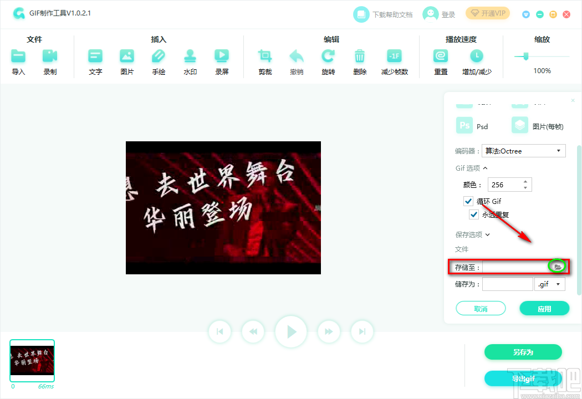This screenshot has height=399, width=582.
Task: Start 录屏 screen recording
Action: tap(222, 57)
